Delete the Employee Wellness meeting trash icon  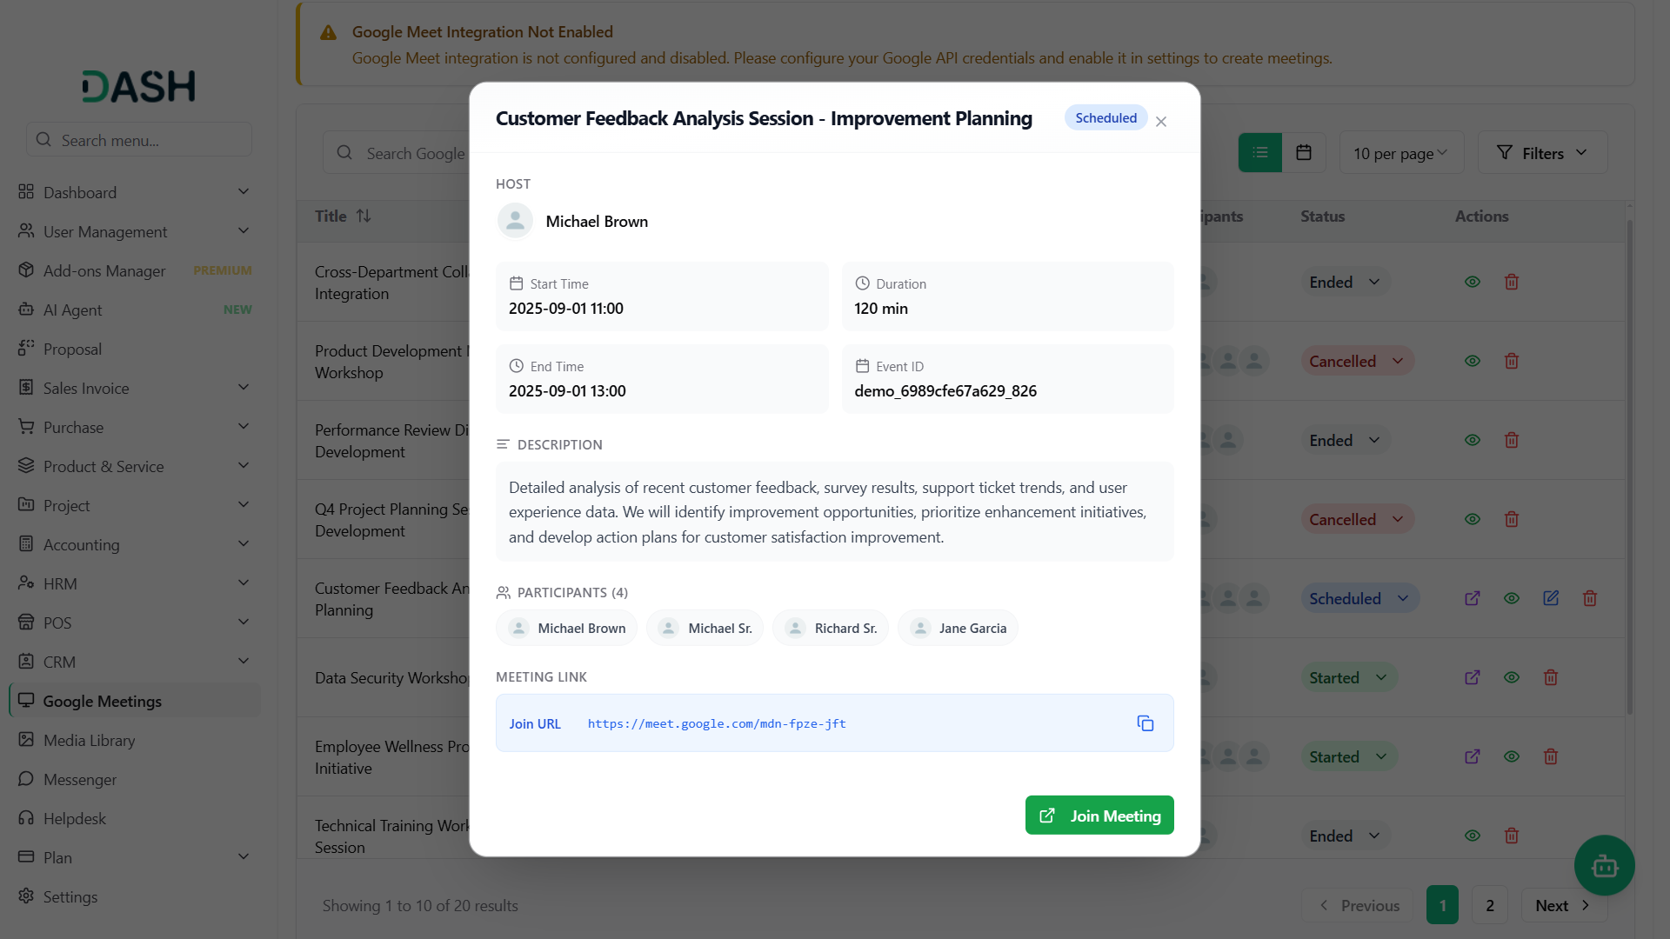click(1551, 756)
